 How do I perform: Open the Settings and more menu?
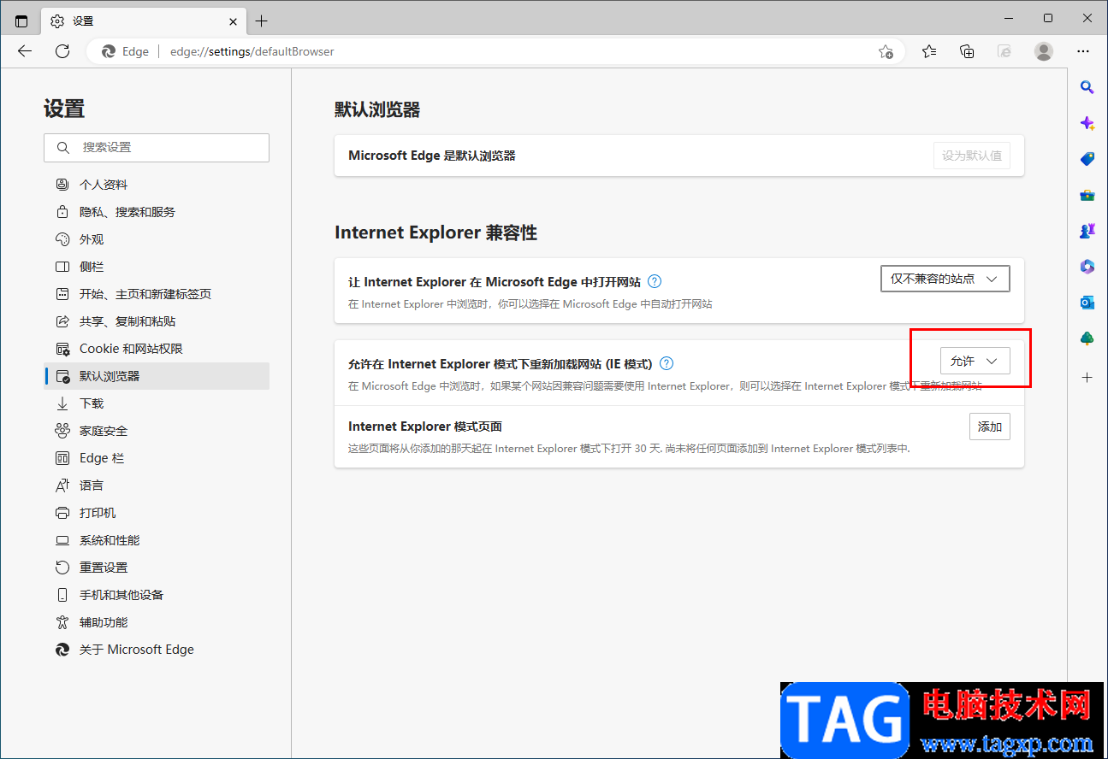click(1083, 51)
